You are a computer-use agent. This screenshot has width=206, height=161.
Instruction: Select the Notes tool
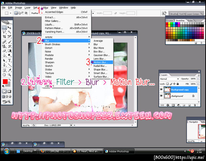pos(4,70)
